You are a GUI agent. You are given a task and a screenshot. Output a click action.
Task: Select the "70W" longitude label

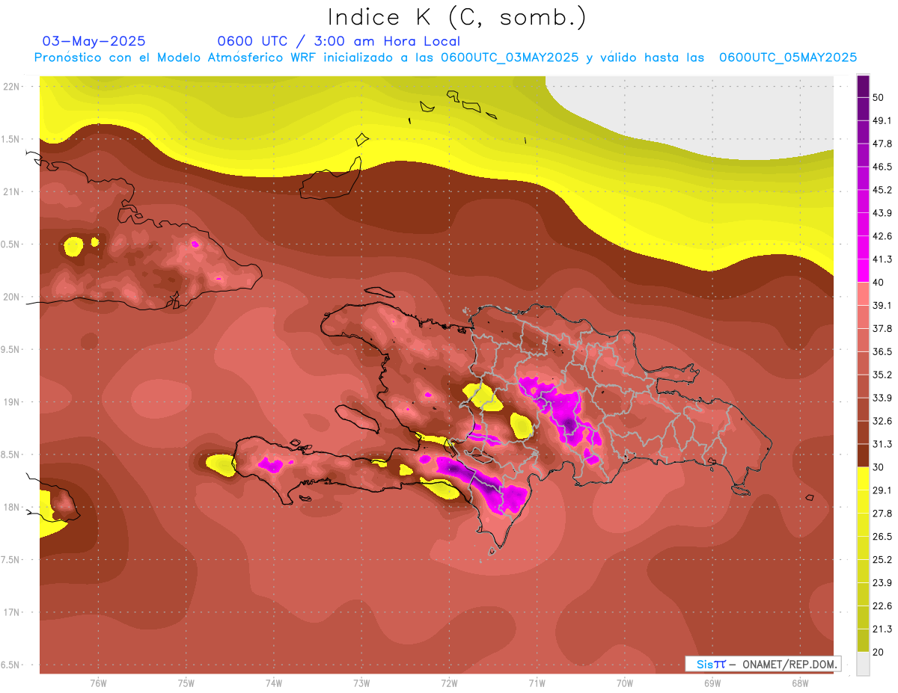[x=625, y=683]
